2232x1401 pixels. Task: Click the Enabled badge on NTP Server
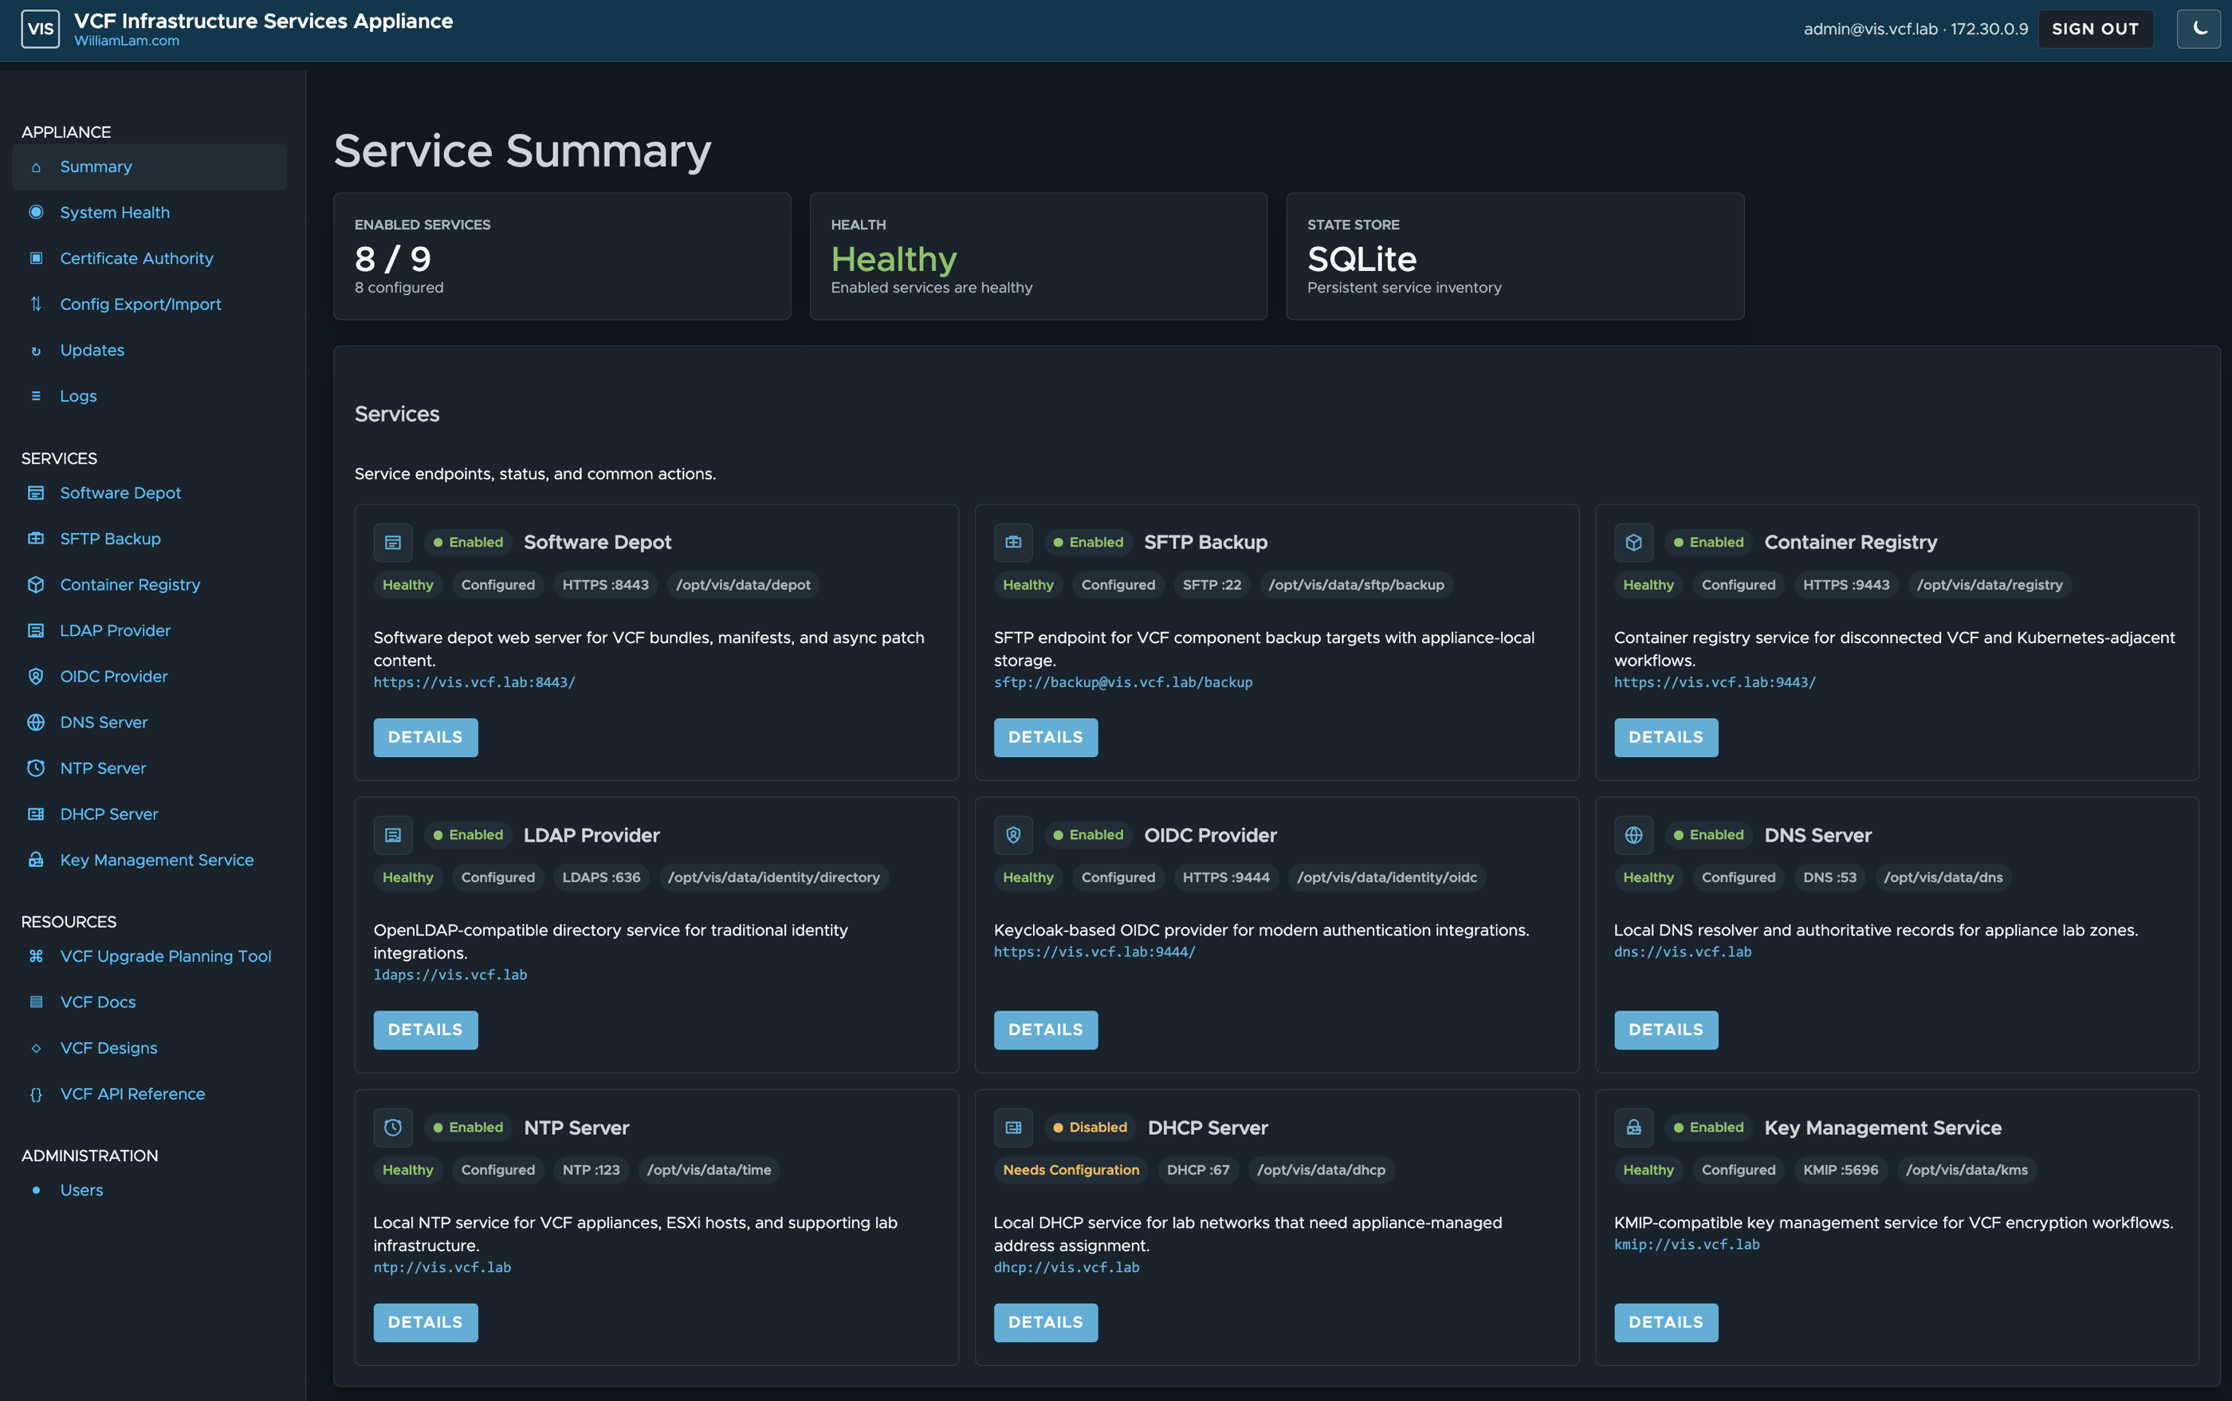point(468,1128)
